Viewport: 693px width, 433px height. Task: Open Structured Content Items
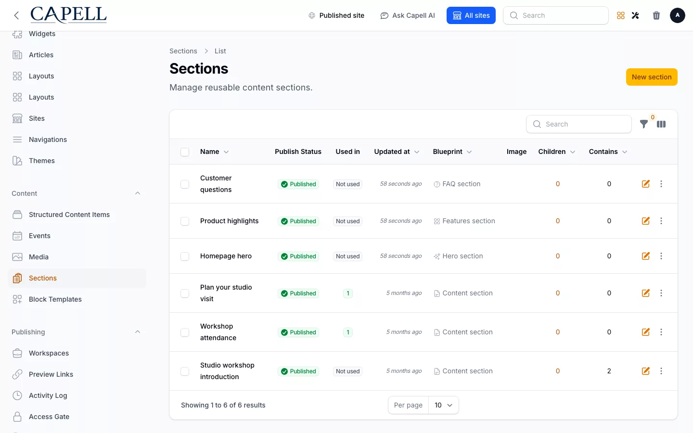(77, 215)
